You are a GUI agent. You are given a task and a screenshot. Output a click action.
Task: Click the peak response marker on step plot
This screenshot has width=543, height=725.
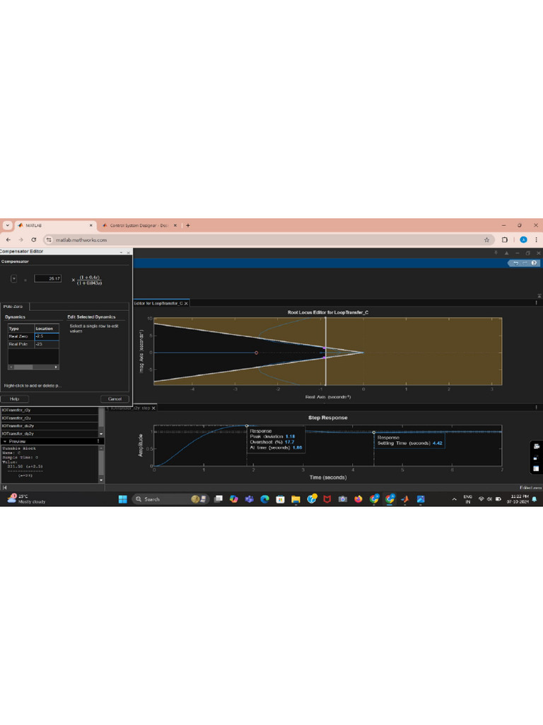247,426
